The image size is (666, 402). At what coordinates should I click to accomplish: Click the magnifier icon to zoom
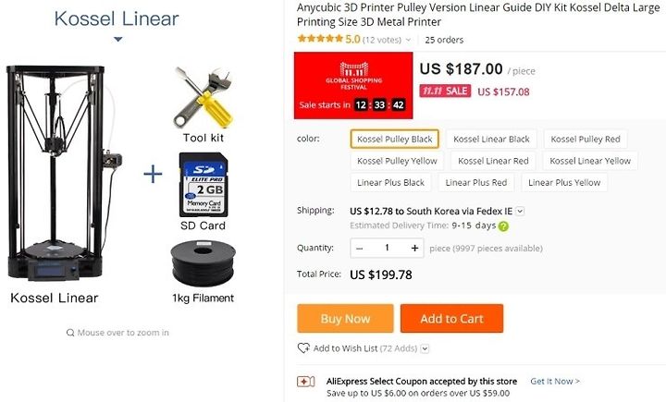click(70, 333)
